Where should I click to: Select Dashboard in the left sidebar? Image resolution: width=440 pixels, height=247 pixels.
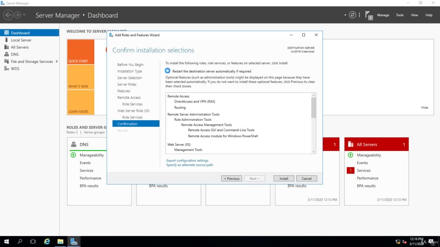click(30, 33)
